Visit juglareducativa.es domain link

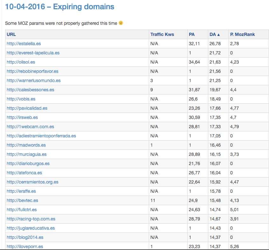(31, 228)
